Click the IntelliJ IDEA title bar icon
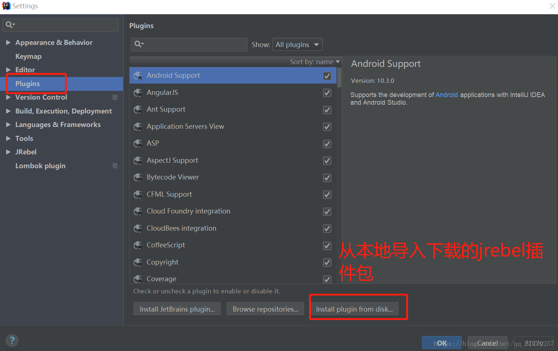The width and height of the screenshot is (558, 351). pyautogui.click(x=6, y=6)
